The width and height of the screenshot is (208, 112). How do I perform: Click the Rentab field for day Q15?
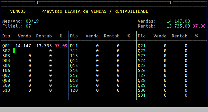118,65
